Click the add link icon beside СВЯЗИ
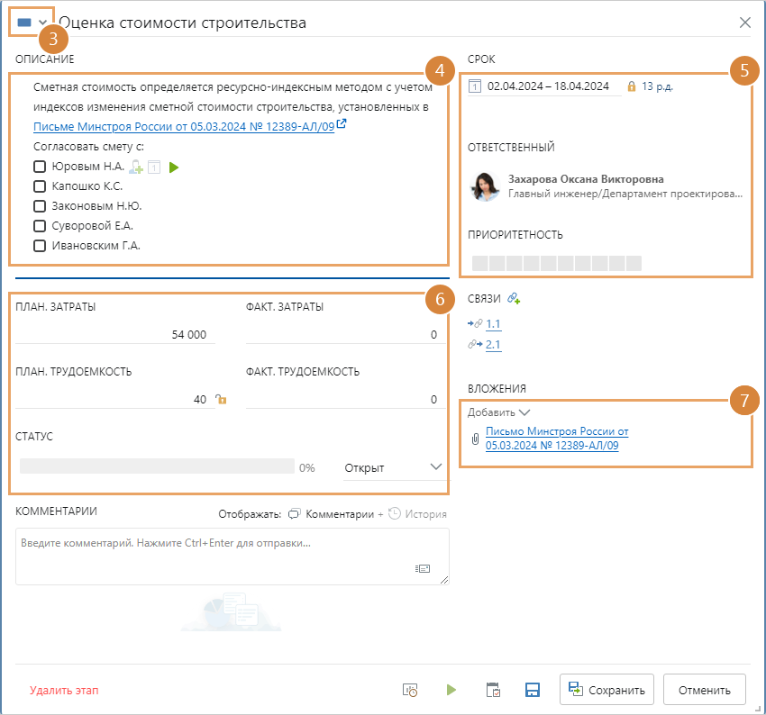 pos(514,298)
